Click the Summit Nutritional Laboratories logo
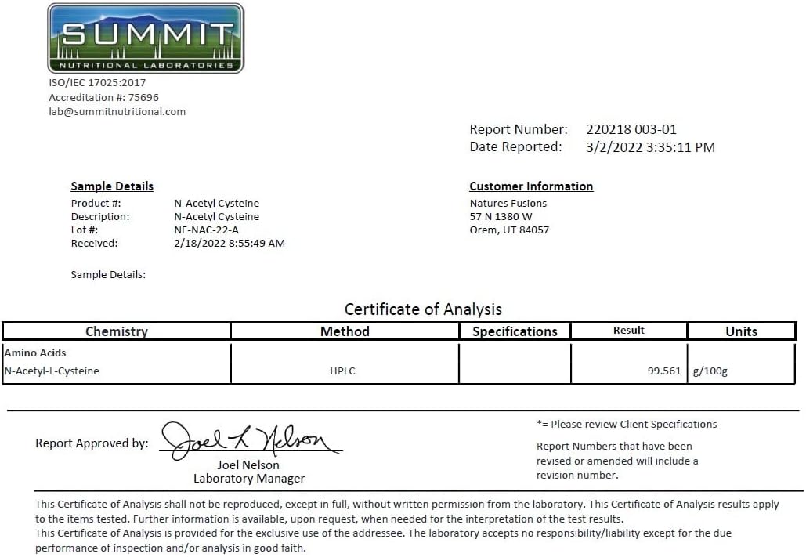Image resolution: width=806 pixels, height=557 pixels. [145, 38]
